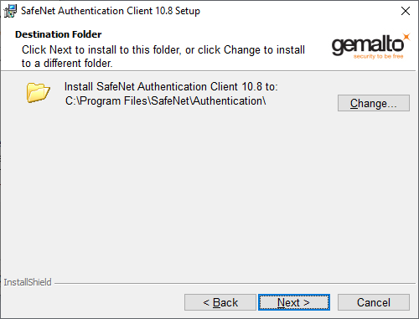Click the Destination Folder heading
The image size is (419, 319).
click(x=58, y=34)
